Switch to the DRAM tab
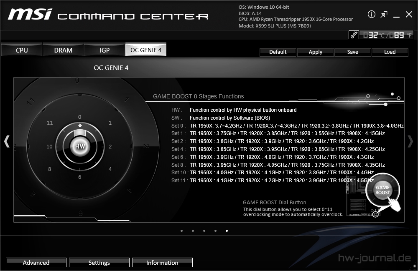The image size is (418, 271). tap(63, 50)
